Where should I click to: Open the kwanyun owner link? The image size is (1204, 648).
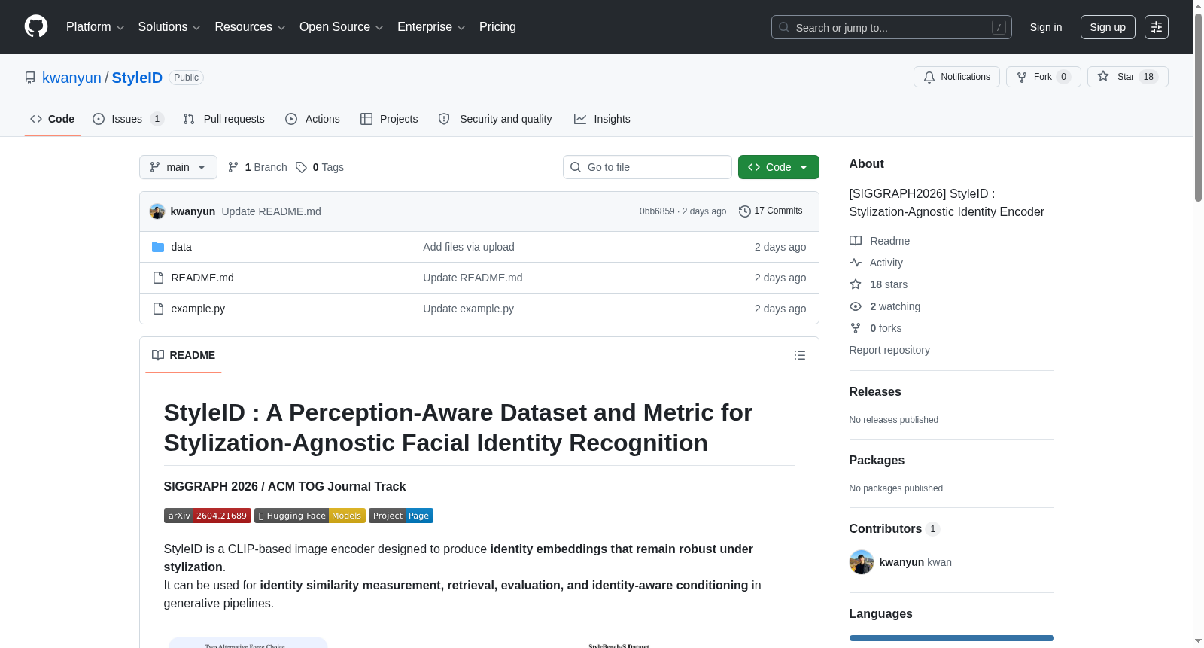coord(71,78)
